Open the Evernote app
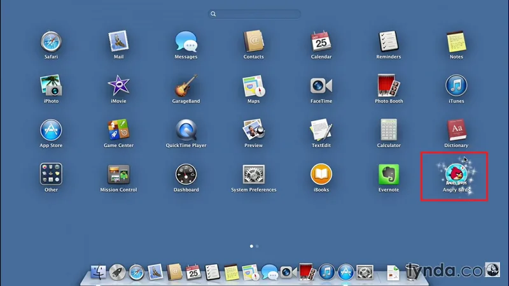This screenshot has width=509, height=286. pos(389,174)
